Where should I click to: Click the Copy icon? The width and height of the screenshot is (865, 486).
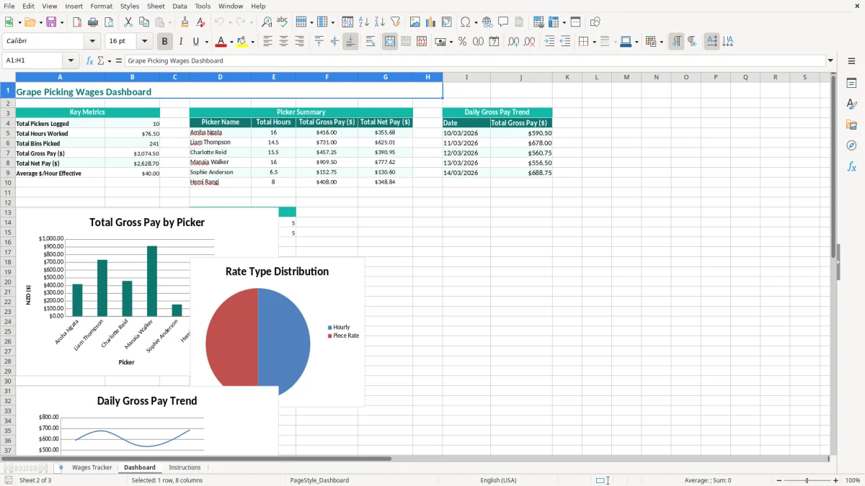click(144, 22)
